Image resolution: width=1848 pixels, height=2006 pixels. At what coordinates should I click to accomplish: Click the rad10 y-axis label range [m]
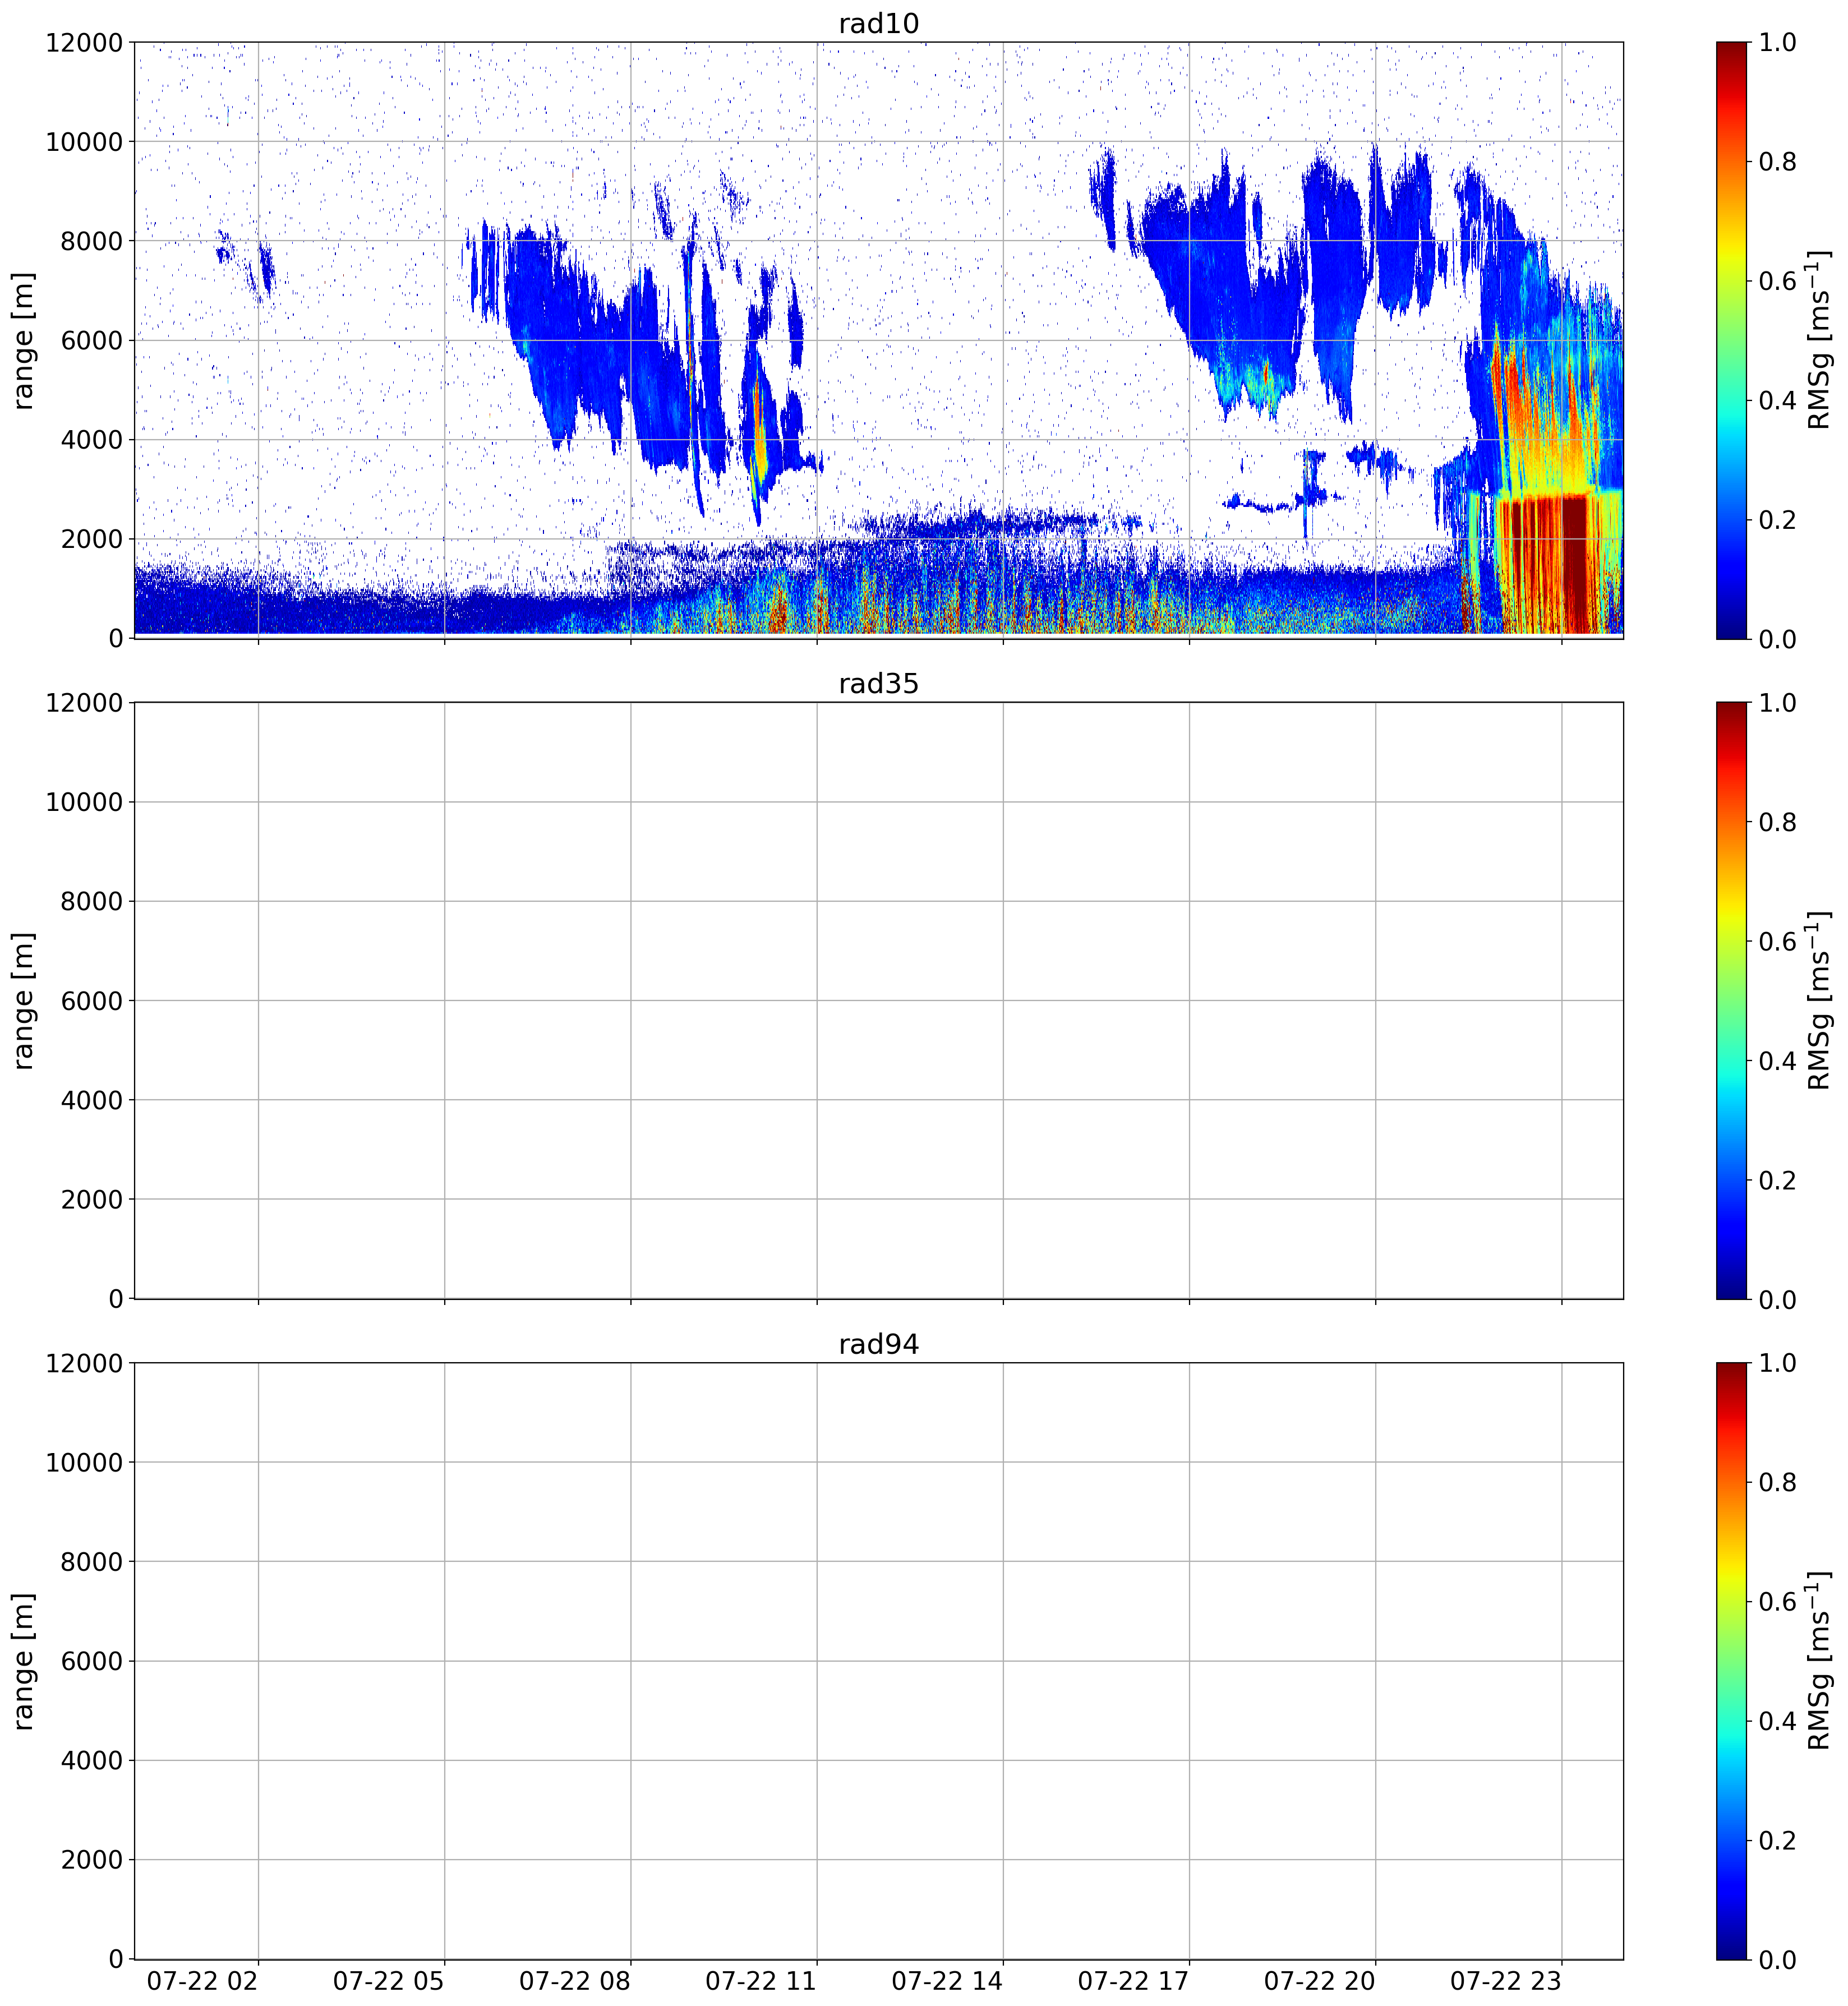tap(23, 340)
